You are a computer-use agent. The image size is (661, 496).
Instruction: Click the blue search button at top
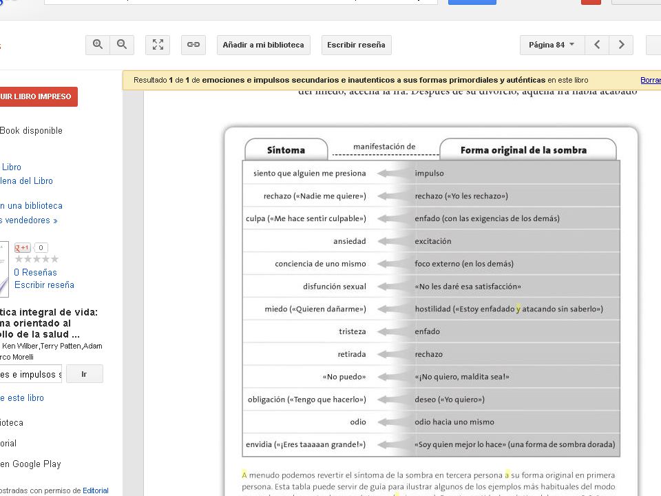point(472,2)
